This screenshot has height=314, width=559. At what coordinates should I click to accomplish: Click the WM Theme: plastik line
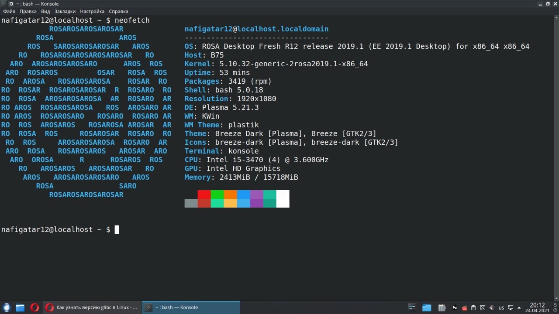(221, 125)
